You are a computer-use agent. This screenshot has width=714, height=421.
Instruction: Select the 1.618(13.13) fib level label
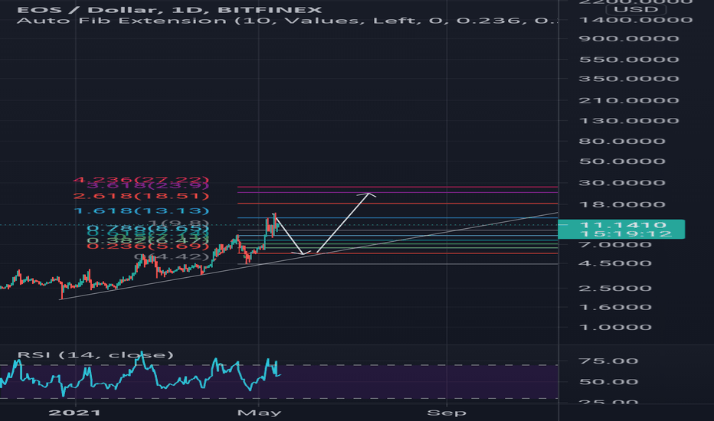coord(141,210)
